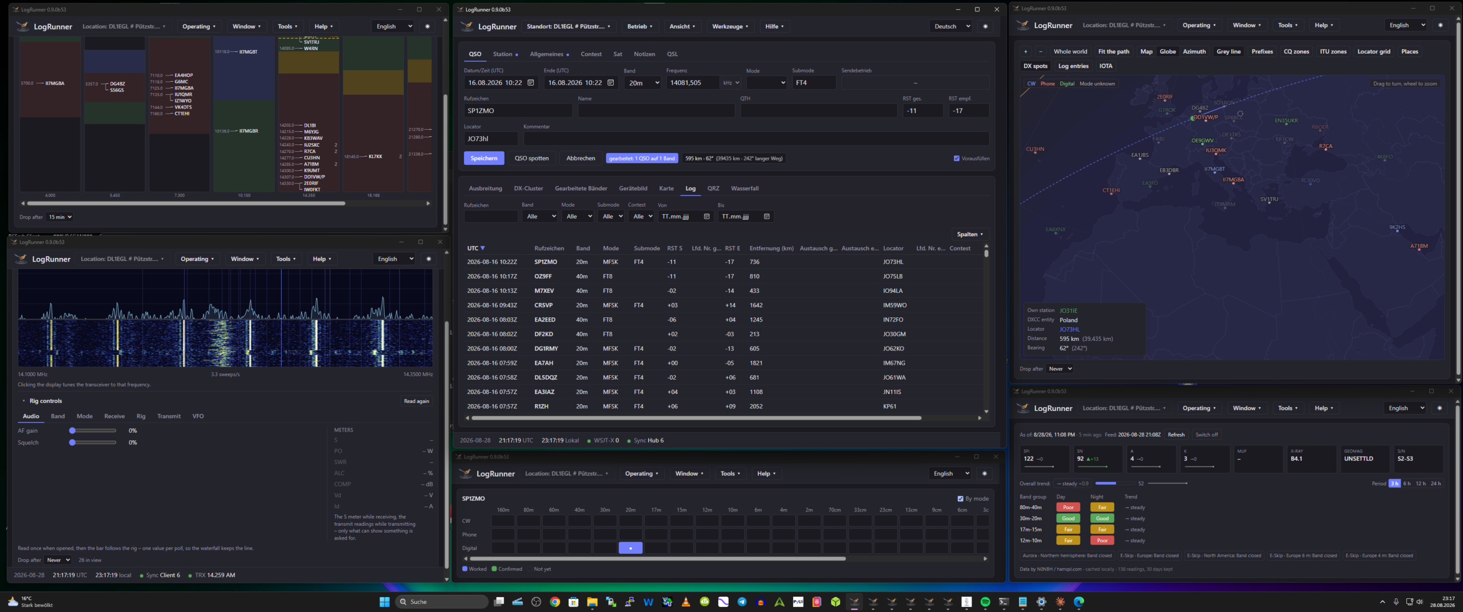Click the Abbrechen button
The height and width of the screenshot is (612, 1463).
pyautogui.click(x=581, y=158)
